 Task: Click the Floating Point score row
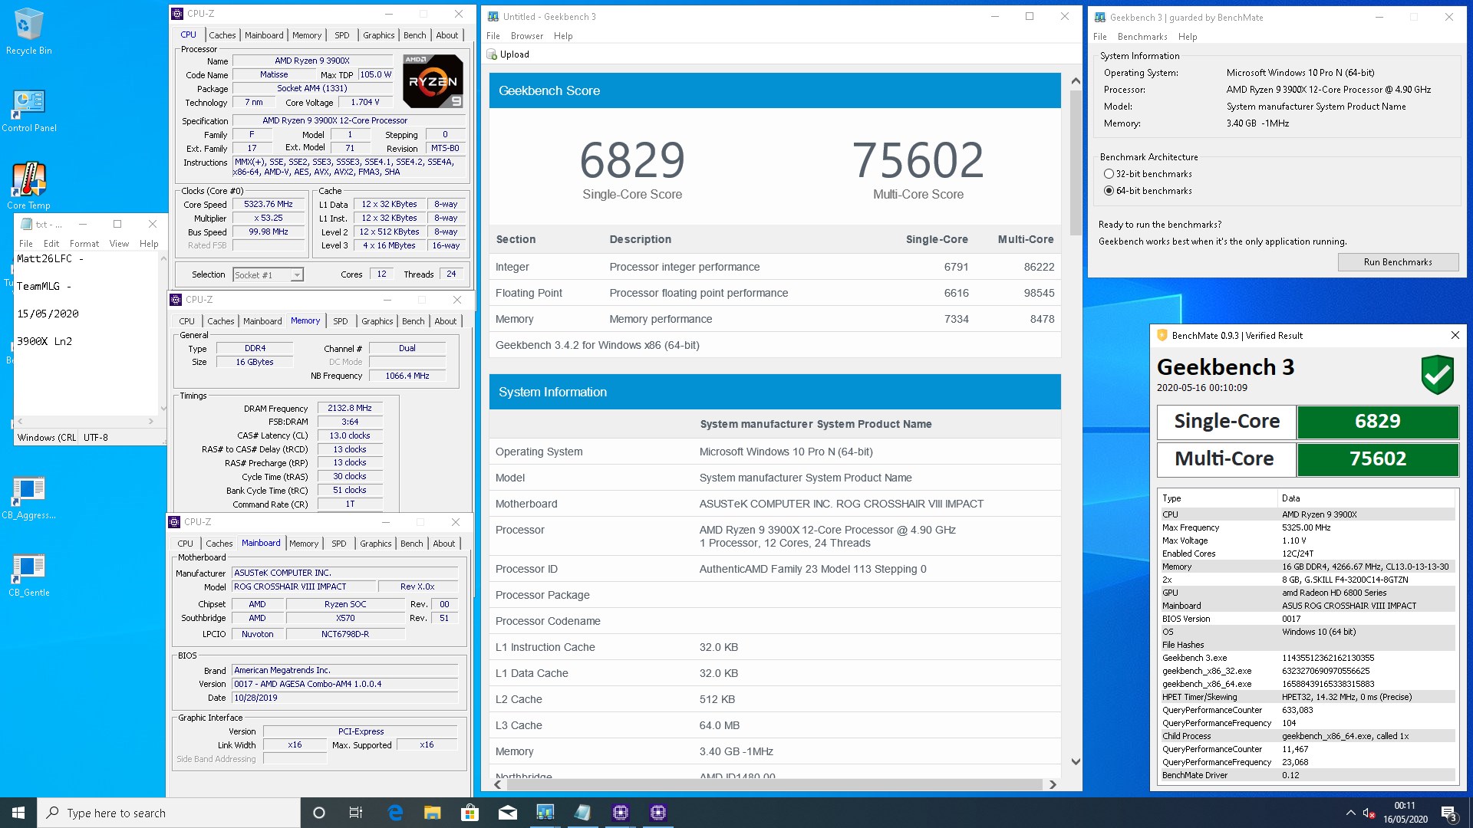(775, 293)
